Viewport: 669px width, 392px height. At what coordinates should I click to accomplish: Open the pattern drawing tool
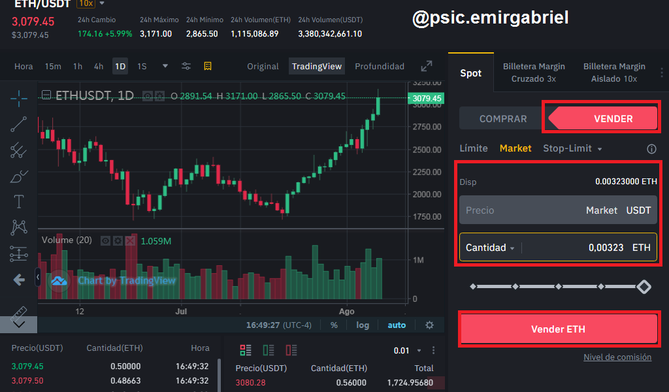(19, 227)
